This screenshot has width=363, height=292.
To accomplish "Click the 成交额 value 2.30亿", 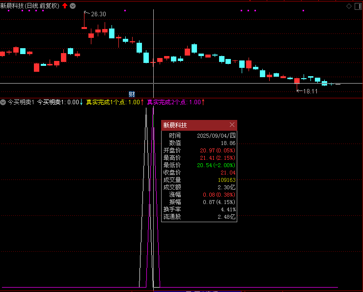I will pos(226,187).
